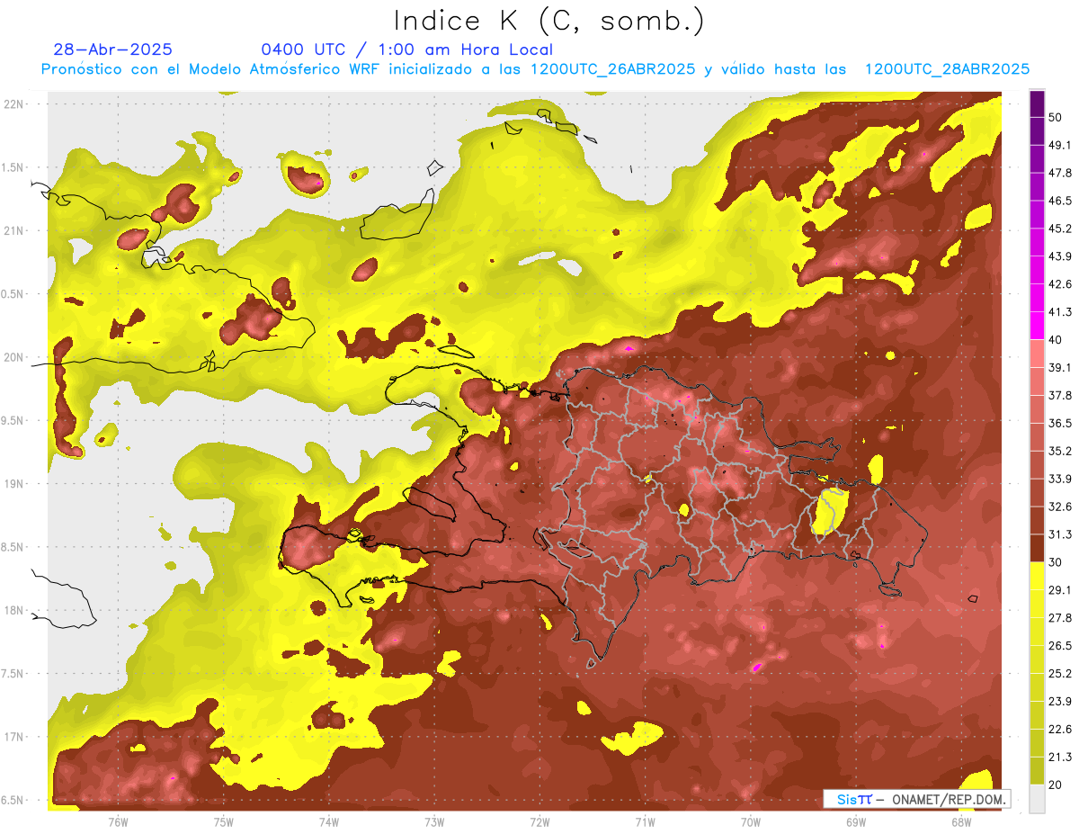Click the '22.6' colorbar label
Screen dimensions: 1079x834
[x=1060, y=730]
